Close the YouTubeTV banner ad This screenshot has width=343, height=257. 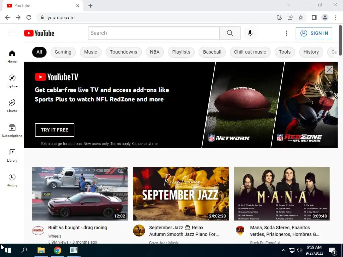pyautogui.click(x=329, y=70)
